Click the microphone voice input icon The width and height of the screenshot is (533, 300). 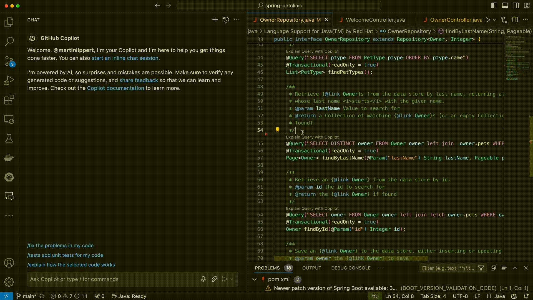203,279
